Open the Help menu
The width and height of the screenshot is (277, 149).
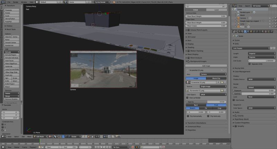point(32,2)
